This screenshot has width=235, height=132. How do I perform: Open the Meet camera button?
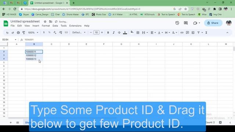click(196, 23)
